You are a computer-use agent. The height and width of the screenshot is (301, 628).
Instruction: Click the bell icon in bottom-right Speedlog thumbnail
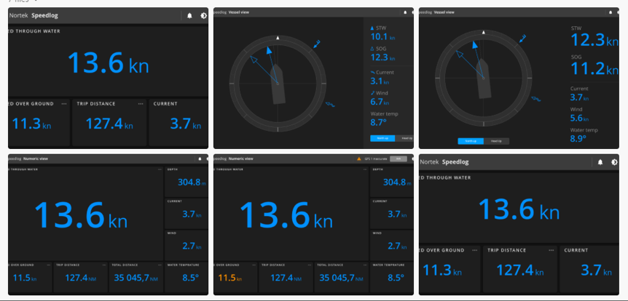[x=600, y=162]
